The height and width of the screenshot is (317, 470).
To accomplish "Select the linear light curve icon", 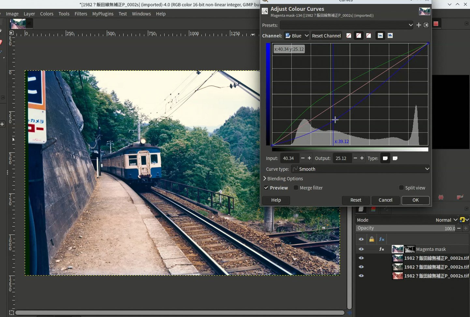I will (349, 36).
